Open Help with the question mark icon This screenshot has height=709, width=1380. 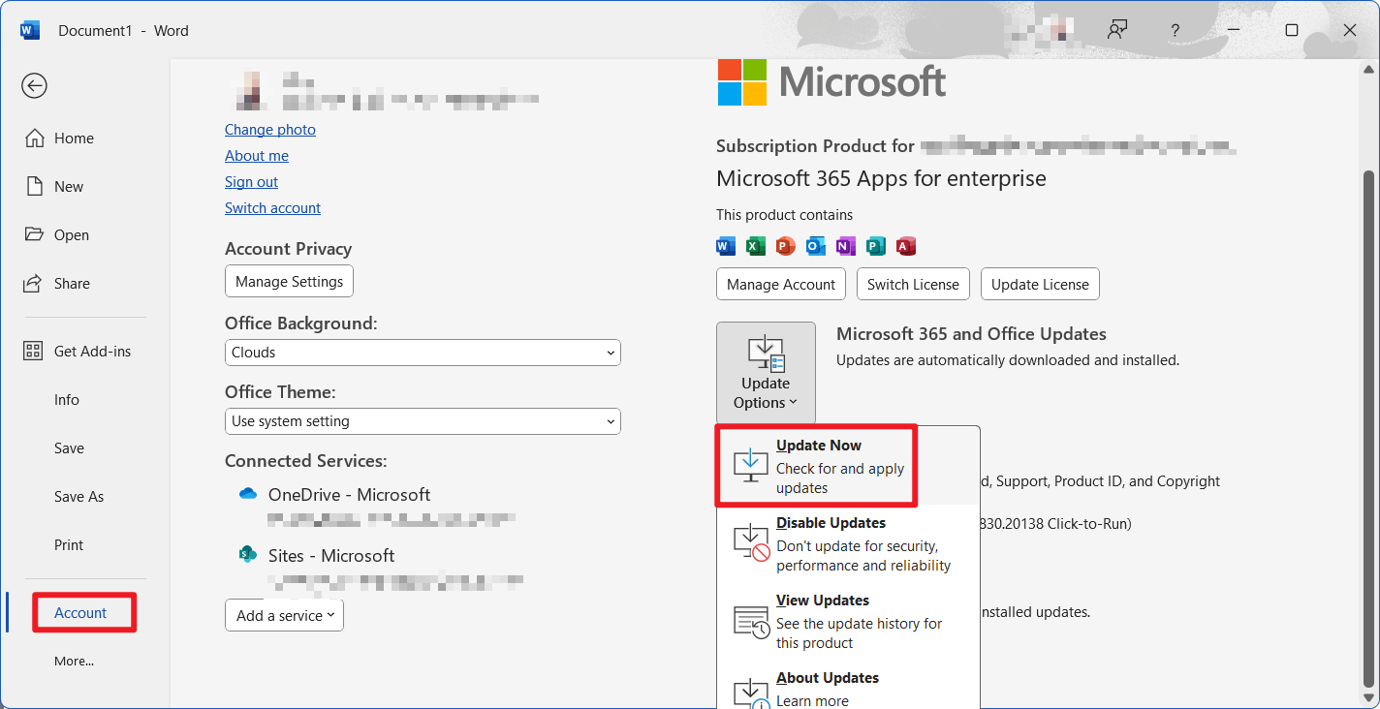[x=1175, y=30]
